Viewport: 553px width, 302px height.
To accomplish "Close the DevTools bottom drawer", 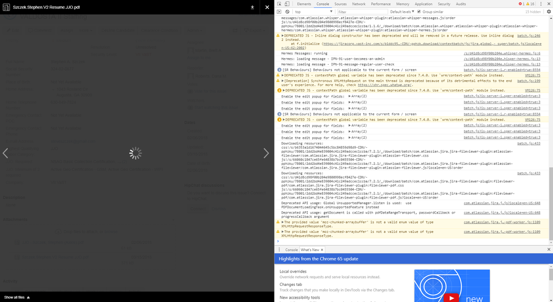I will click(x=549, y=249).
